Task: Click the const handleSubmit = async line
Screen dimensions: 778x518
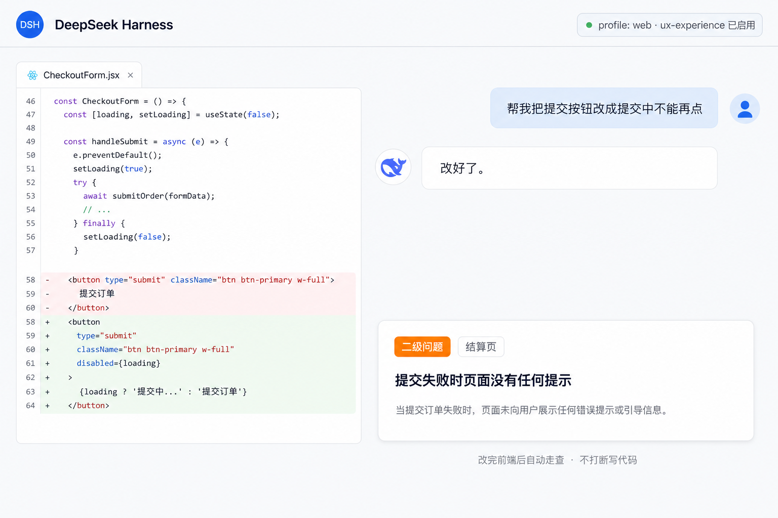Action: [x=146, y=142]
